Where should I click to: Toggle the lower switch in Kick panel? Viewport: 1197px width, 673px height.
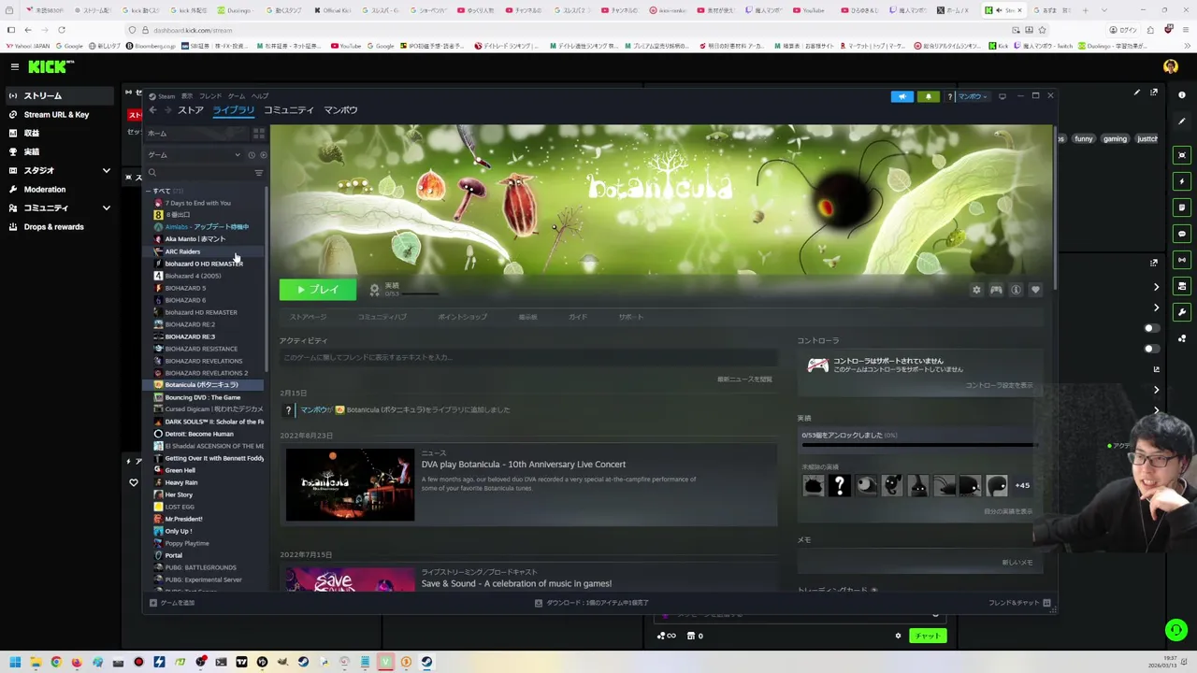[1152, 349]
